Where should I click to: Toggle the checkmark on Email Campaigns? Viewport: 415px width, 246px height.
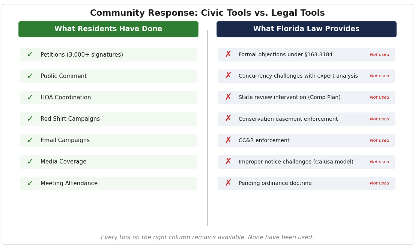(30, 140)
